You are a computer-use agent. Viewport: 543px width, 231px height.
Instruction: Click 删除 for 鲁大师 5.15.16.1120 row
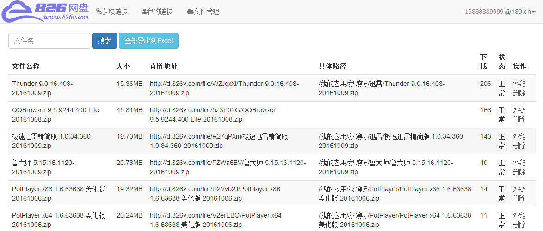[x=519, y=172]
